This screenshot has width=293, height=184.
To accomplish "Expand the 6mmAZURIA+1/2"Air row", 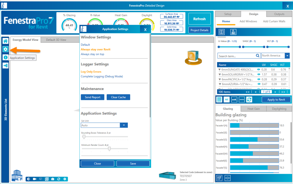I will (220, 84).
